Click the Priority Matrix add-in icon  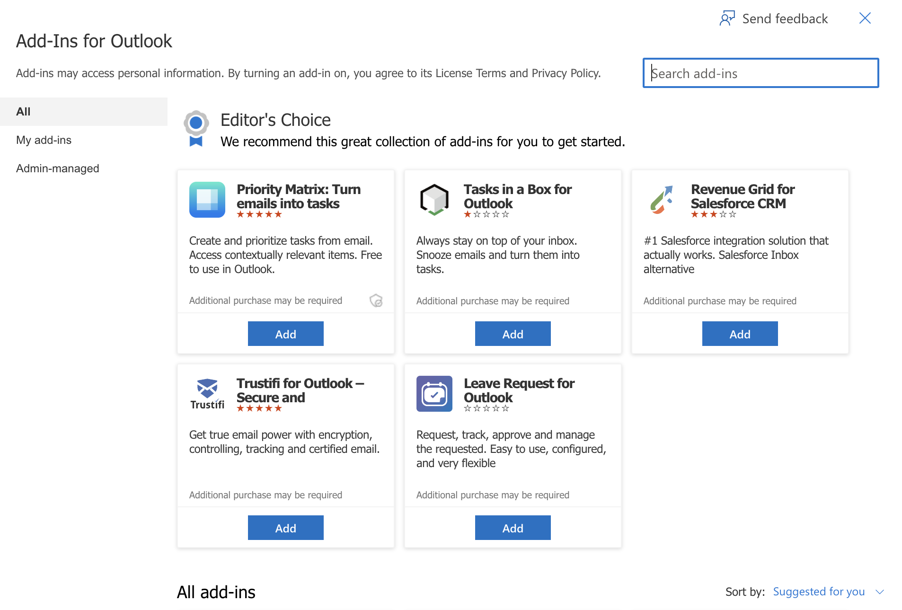207,200
